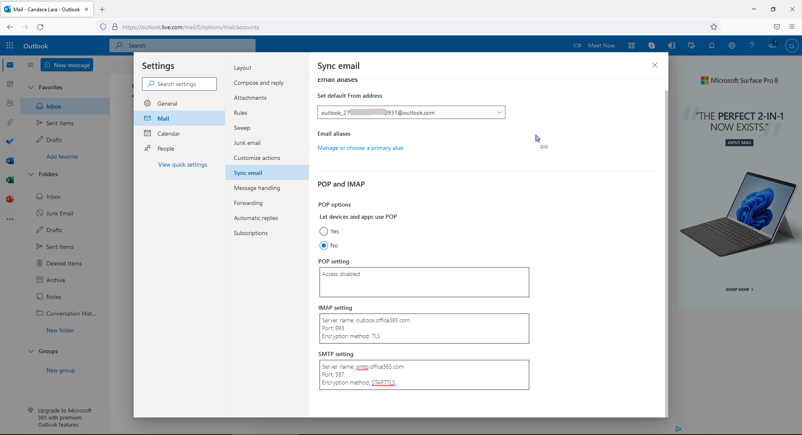Open Customize actions settings

pos(267,158)
